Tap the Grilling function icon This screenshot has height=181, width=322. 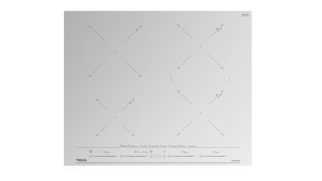pos(121,146)
